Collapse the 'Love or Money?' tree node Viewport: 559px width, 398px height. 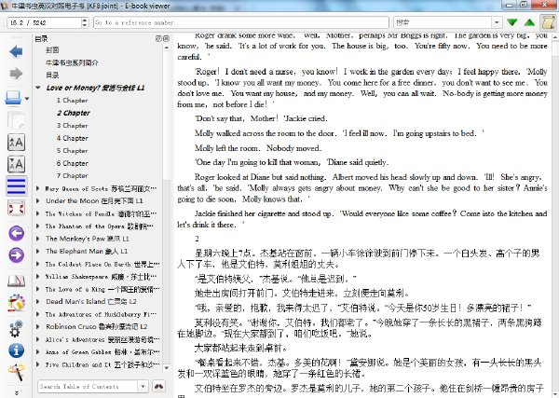(38, 88)
